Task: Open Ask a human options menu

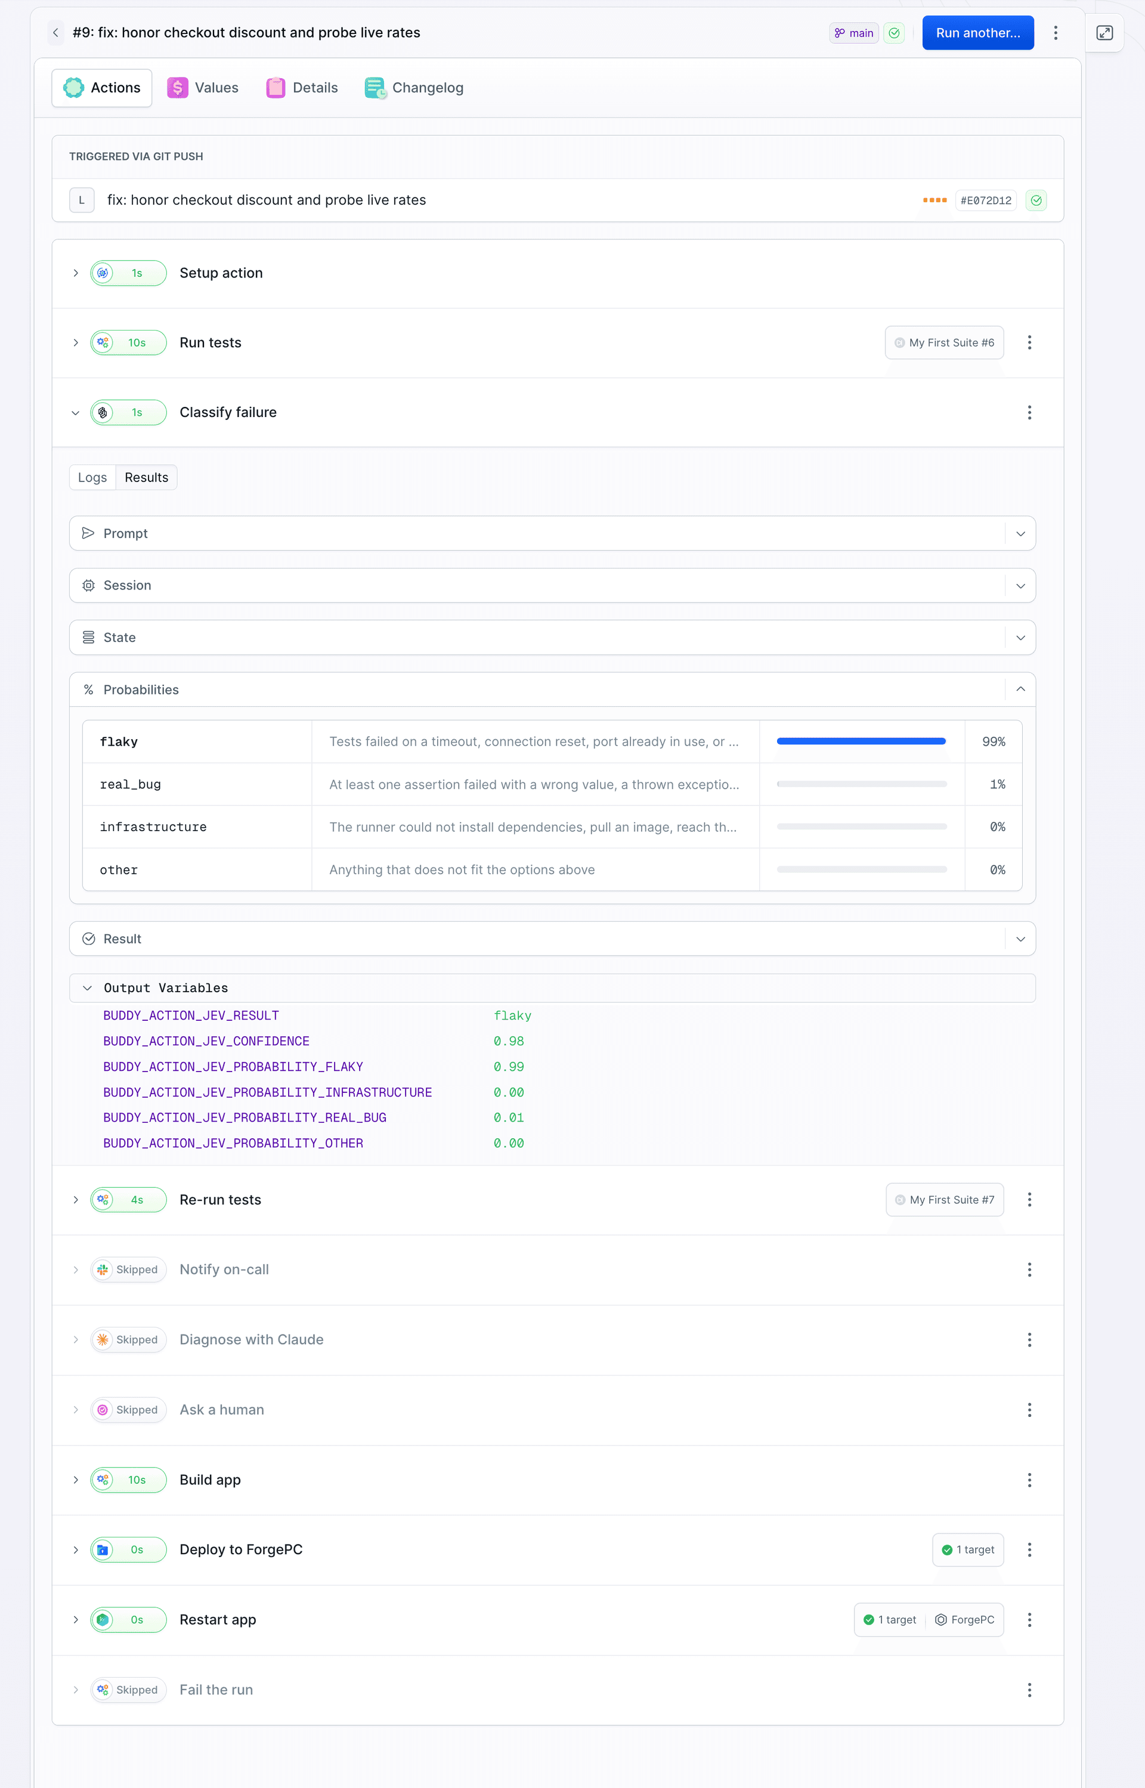Action: click(x=1029, y=1410)
